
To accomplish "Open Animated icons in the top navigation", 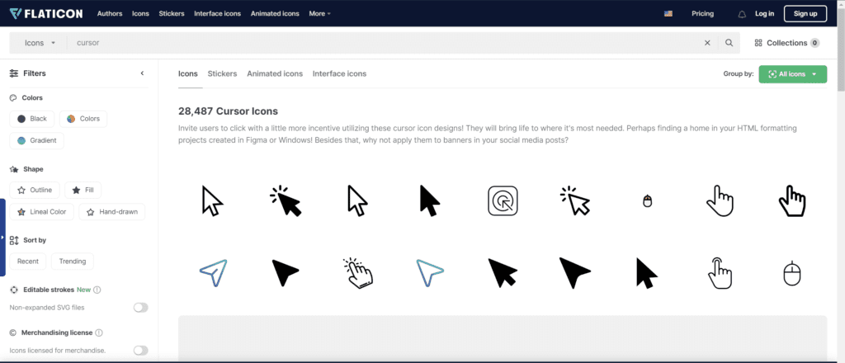I will pyautogui.click(x=275, y=13).
